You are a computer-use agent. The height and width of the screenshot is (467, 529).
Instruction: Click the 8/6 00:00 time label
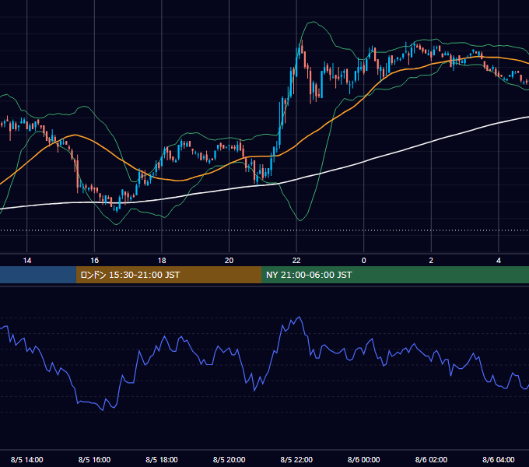364,459
